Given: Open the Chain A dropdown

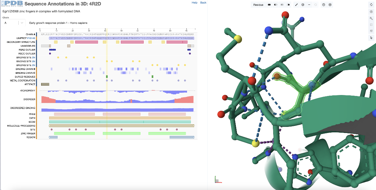Looking at the screenshot, I should pyautogui.click(x=14, y=23).
